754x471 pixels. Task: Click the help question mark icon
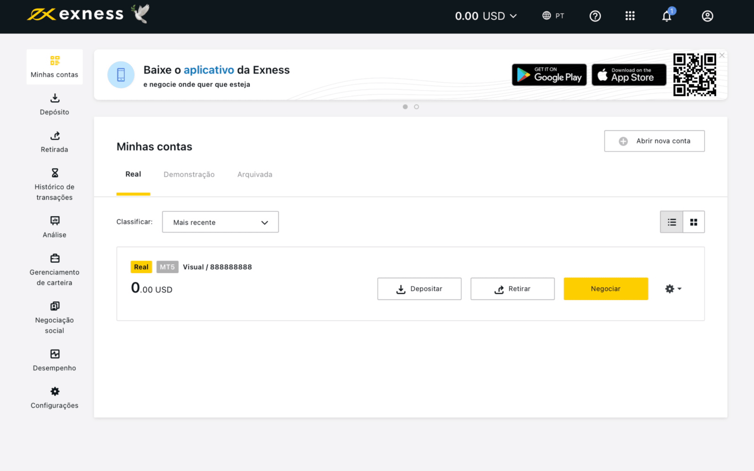[x=595, y=16]
